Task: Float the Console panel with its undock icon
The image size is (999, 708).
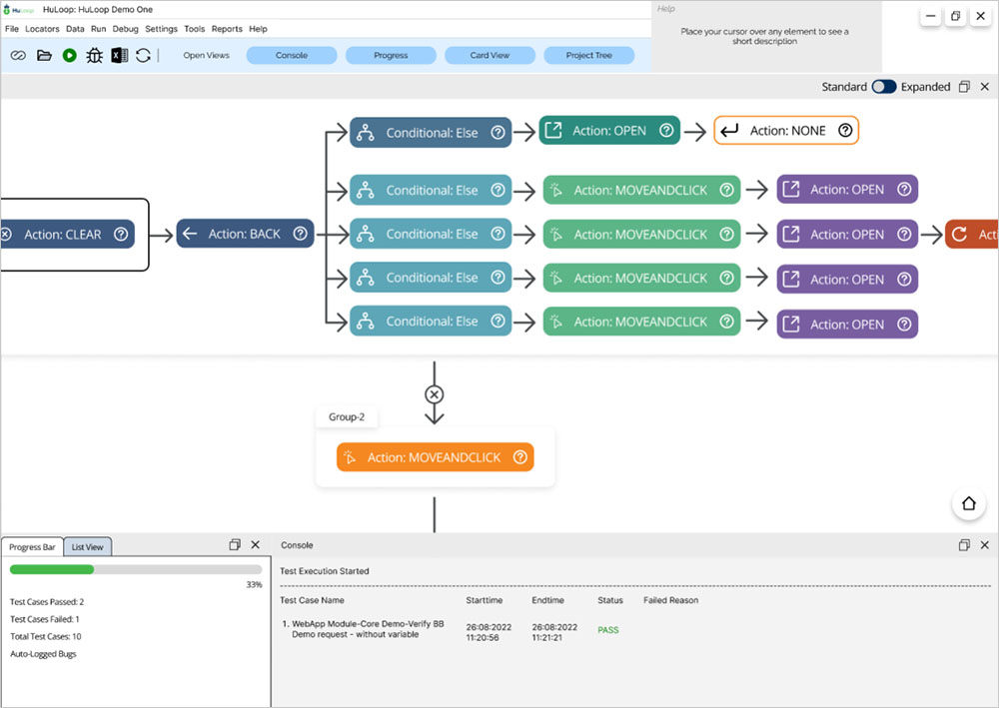Action: (x=964, y=544)
